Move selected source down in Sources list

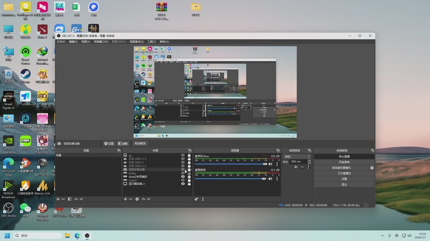[x=149, y=199]
